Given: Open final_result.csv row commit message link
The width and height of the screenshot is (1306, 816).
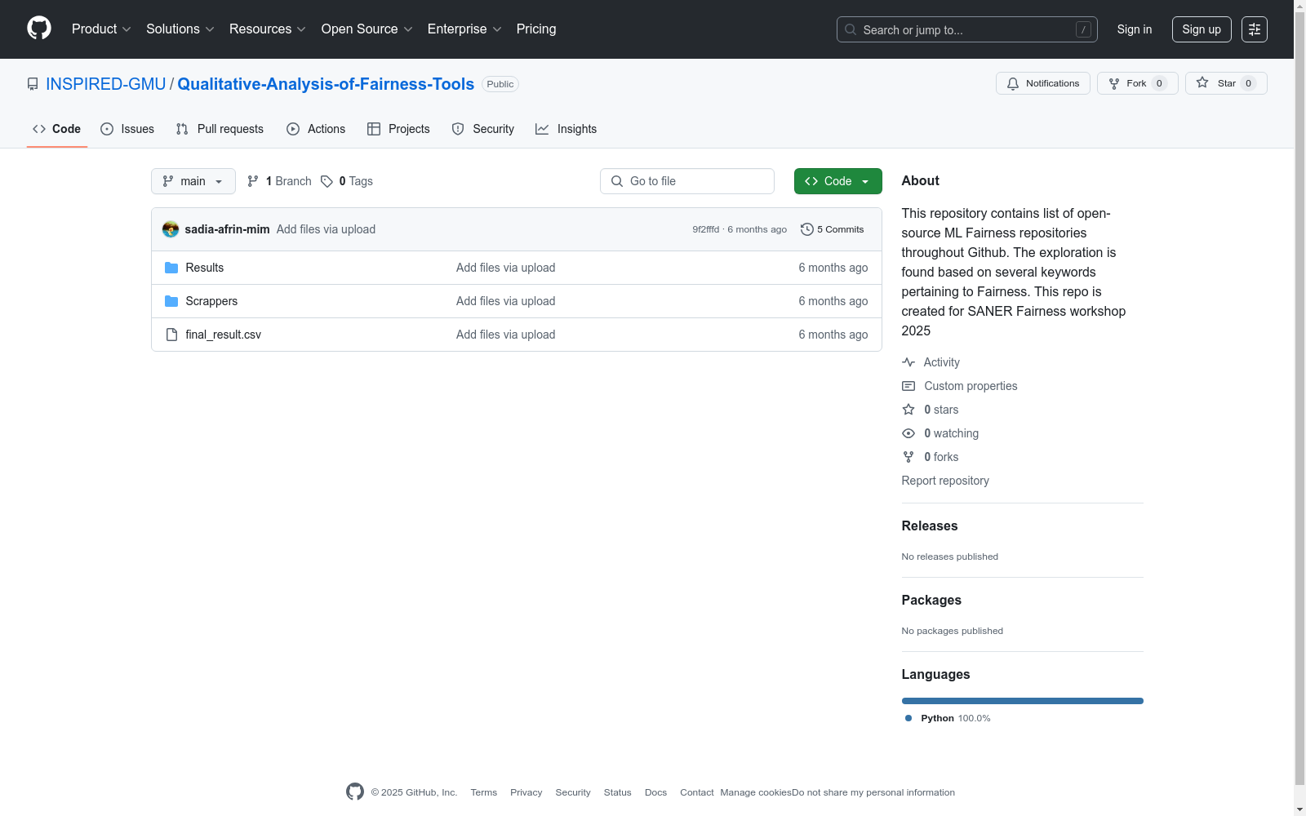Looking at the screenshot, I should [506, 335].
